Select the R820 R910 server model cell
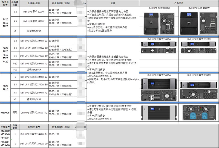219x148 pixels. (5, 88)
